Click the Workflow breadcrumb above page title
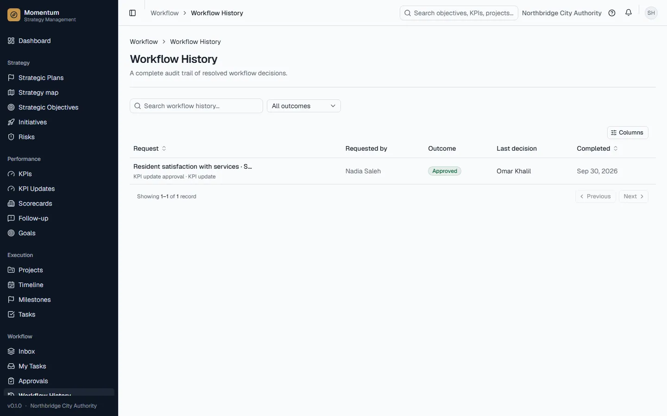 (x=144, y=42)
